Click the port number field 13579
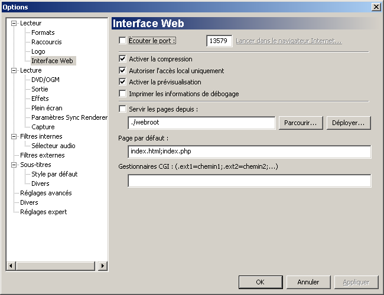384x295 pixels. coord(219,41)
